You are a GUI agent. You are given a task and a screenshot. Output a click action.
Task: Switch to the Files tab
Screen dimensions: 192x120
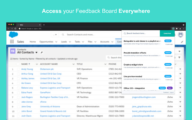tap(90, 42)
